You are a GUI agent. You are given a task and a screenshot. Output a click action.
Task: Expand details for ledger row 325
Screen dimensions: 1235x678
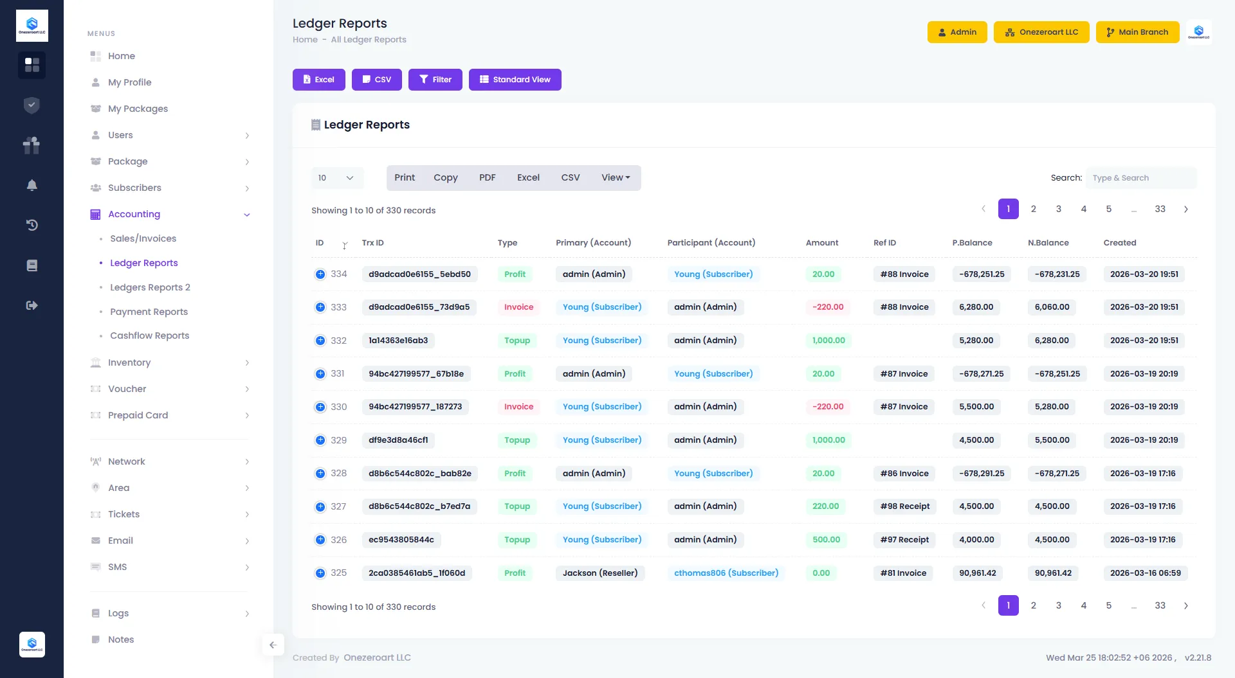(320, 573)
